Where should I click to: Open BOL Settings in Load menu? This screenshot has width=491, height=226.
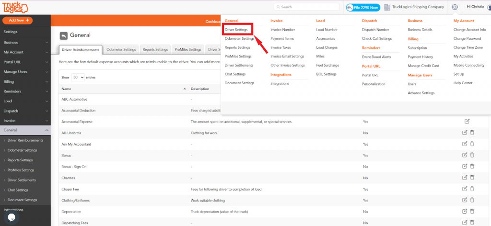coord(326,74)
